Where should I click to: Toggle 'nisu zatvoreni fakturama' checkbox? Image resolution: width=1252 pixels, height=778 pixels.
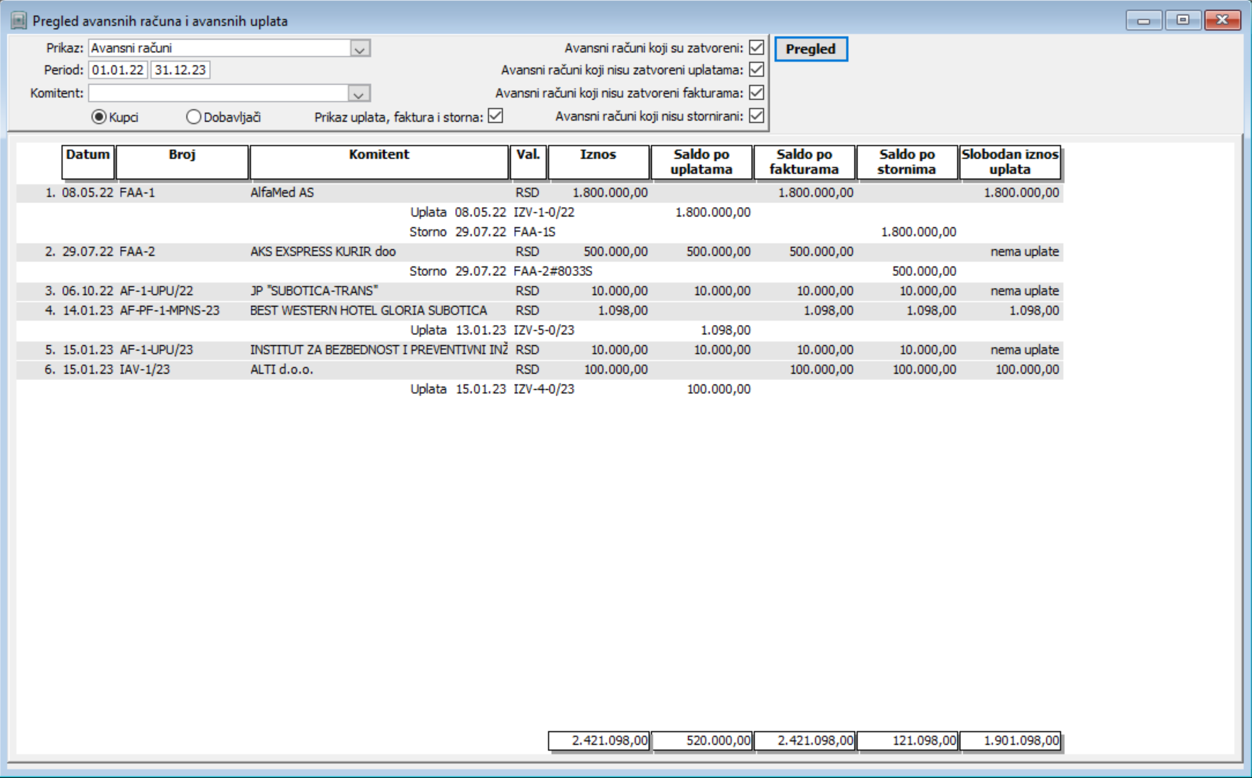pyautogui.click(x=756, y=92)
